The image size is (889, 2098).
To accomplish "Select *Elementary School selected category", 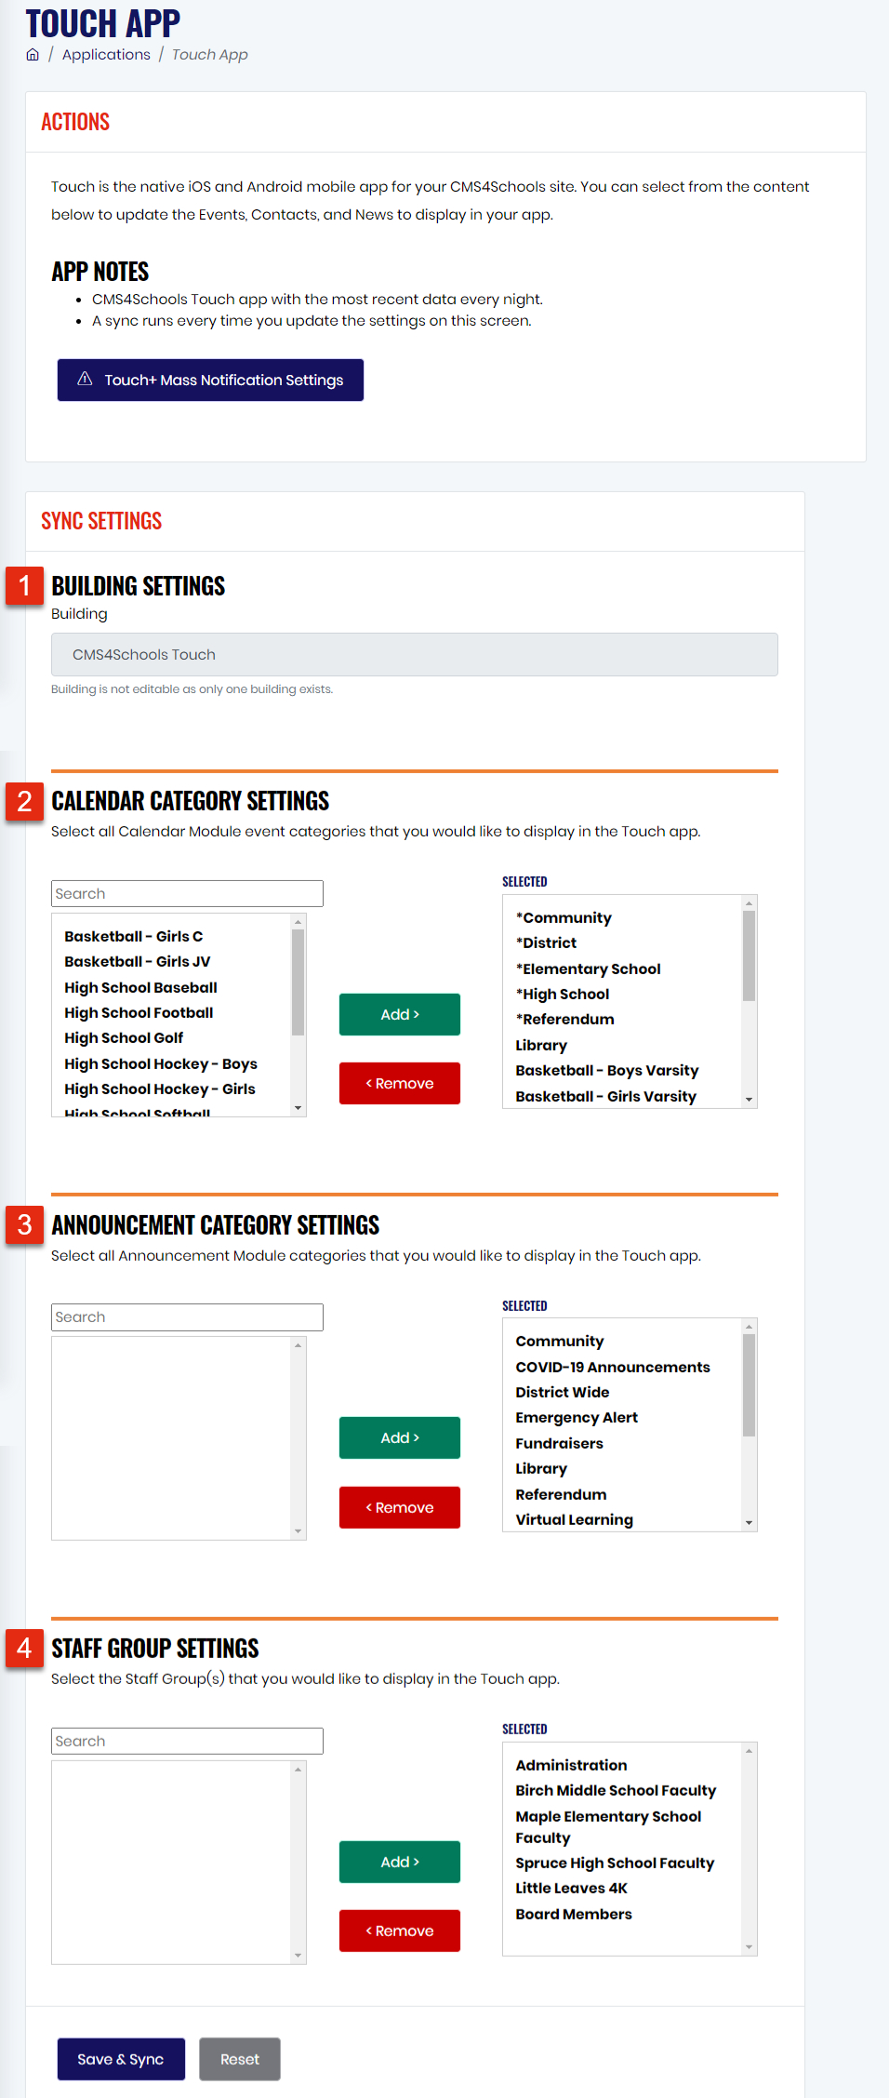I will tap(588, 969).
